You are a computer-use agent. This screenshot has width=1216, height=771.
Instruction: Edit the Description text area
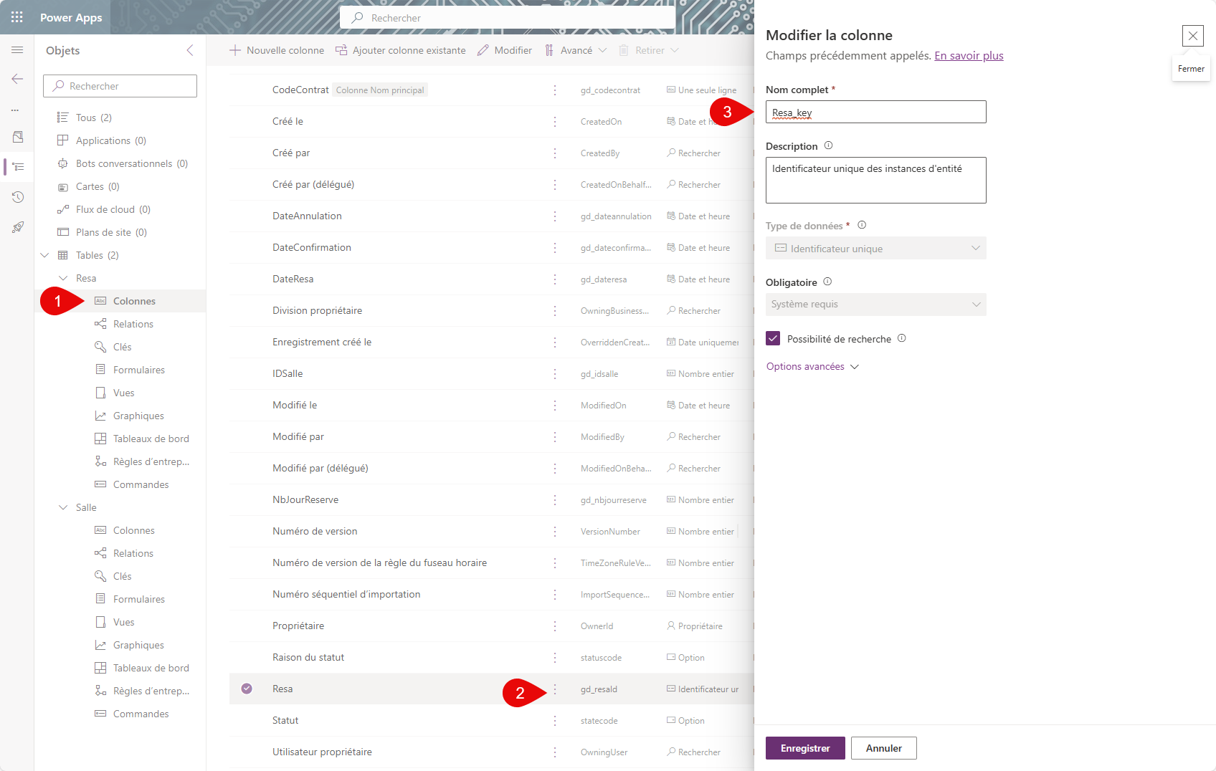[876, 180]
